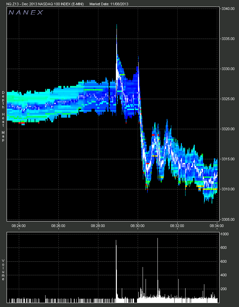This screenshot has width=239, height=307.
Task: Click the 1000 volume axis label
Action: coord(224,234)
